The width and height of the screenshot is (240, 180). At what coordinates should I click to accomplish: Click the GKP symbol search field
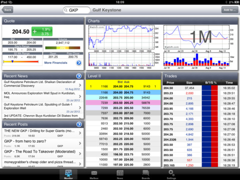(76, 10)
